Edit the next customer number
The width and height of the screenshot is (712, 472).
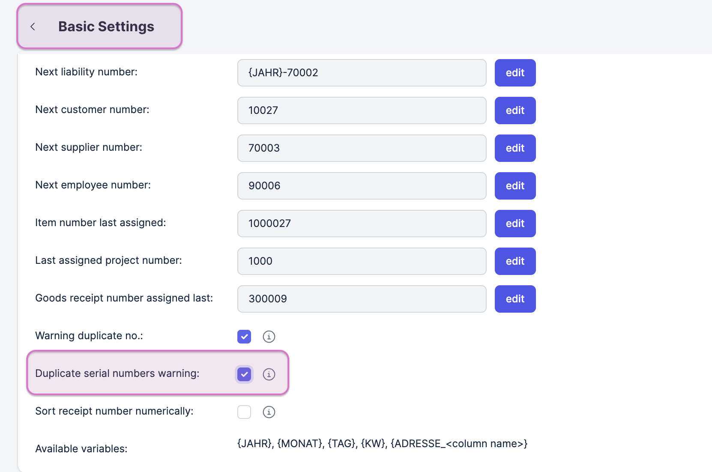(515, 111)
